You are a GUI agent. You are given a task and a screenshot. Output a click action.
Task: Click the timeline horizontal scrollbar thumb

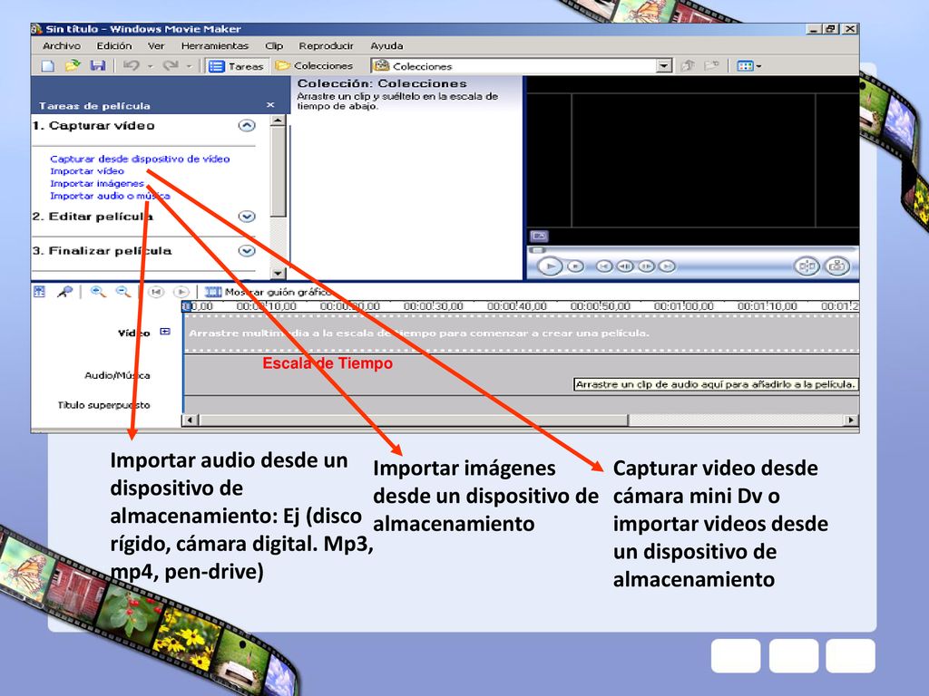point(414,420)
